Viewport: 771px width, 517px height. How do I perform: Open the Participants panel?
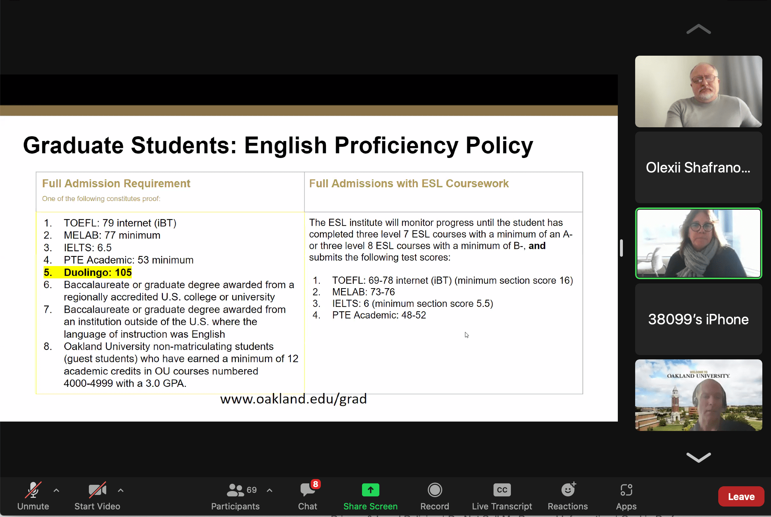(x=235, y=496)
